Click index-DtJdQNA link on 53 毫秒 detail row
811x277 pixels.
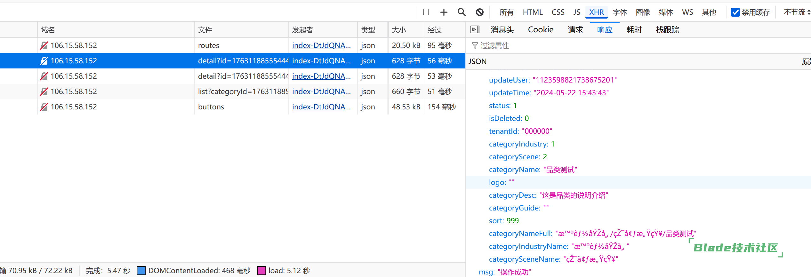coord(321,76)
